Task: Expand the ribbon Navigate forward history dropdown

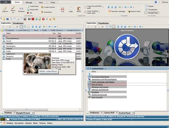Action: pyautogui.click(x=134, y=7)
